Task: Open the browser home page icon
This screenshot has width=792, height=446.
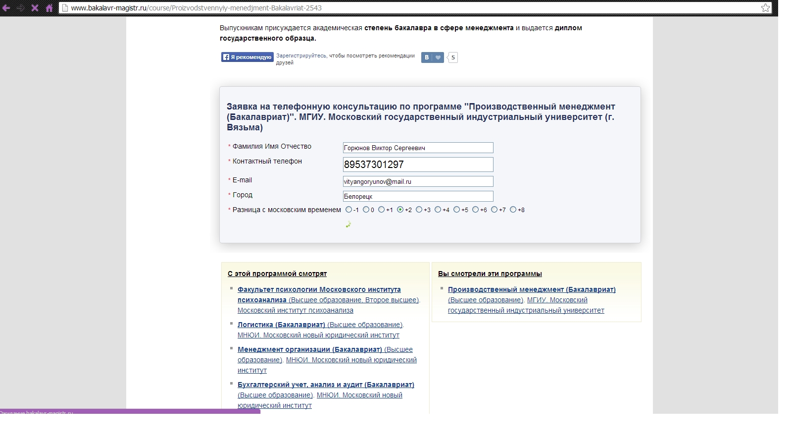Action: [x=49, y=8]
